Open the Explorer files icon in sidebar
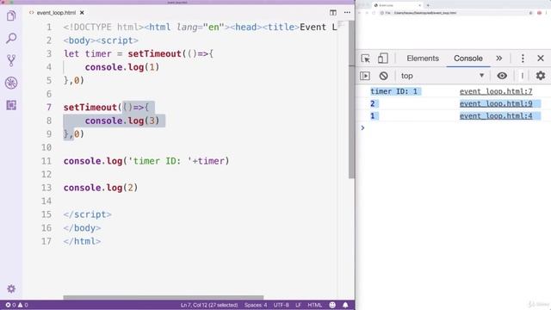This screenshot has width=551, height=310. coord(11,15)
